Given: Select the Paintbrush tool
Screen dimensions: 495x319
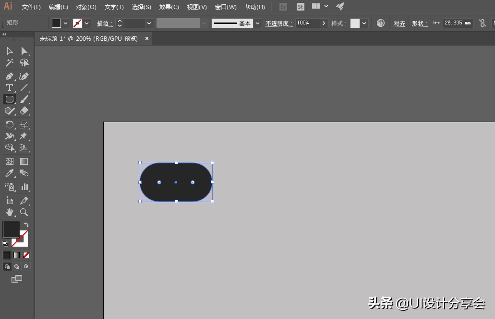Looking at the screenshot, I should coord(24,100).
